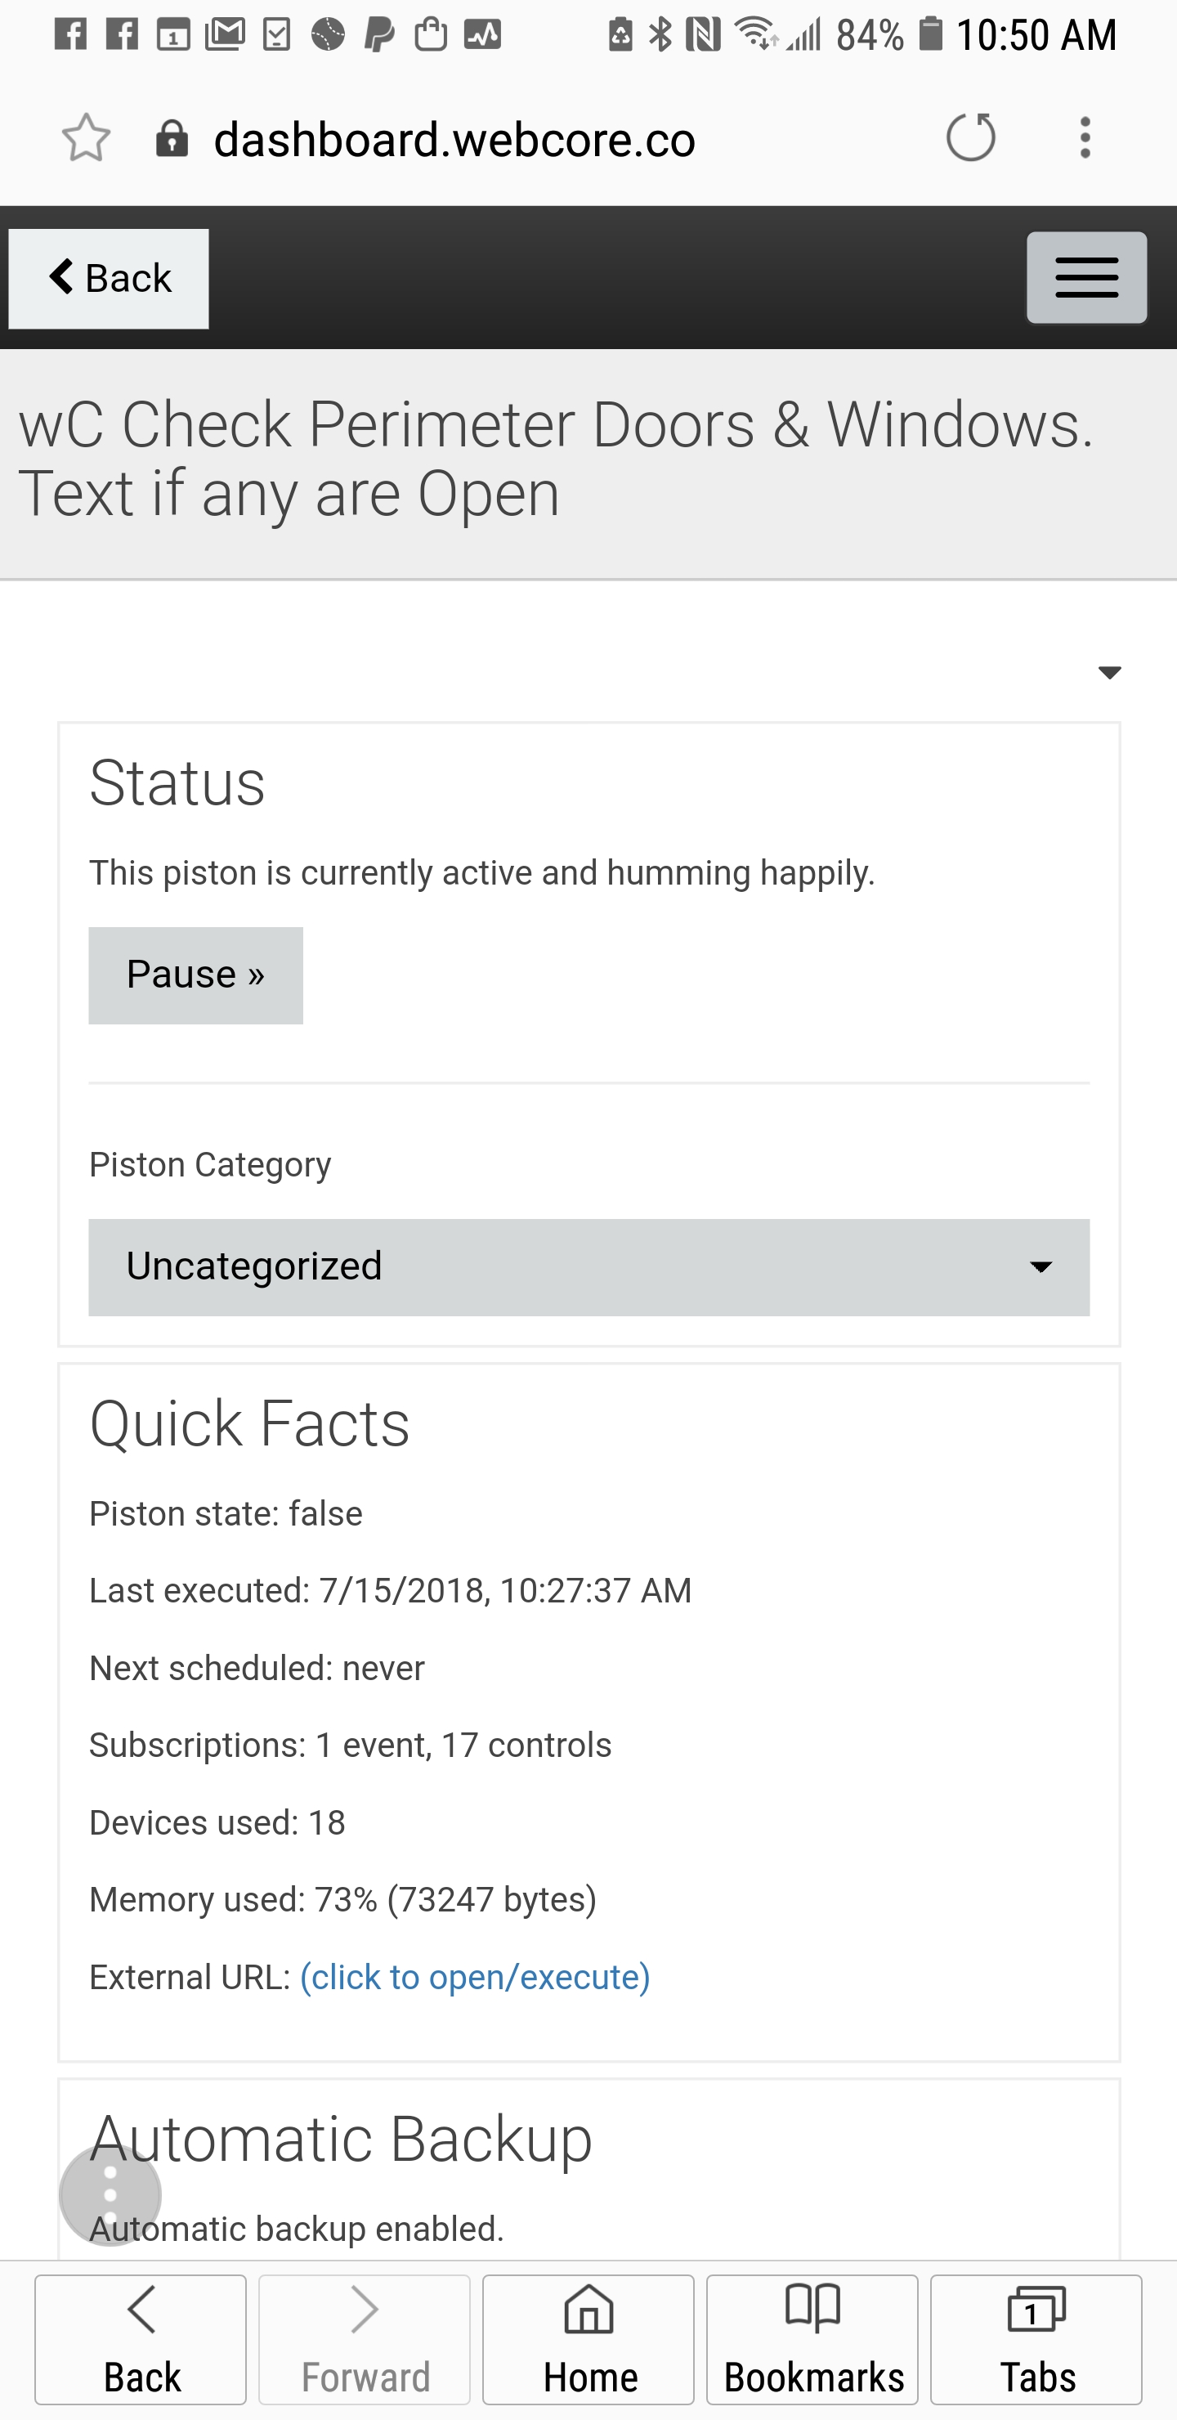Image resolution: width=1177 pixels, height=2420 pixels.
Task: Tap the floating three-dot circle button
Action: click(110, 2195)
